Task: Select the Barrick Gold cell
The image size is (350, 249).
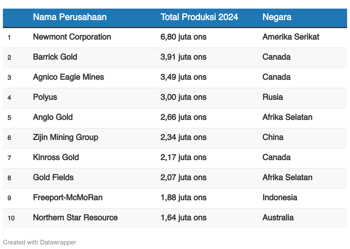Action: [x=55, y=57]
